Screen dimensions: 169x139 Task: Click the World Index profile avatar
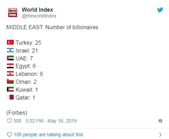pos(13,13)
